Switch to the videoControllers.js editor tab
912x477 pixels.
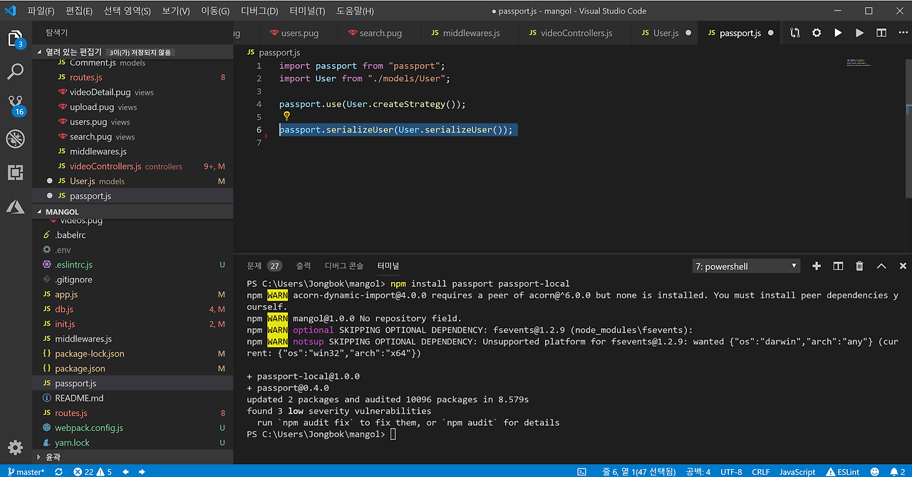coord(576,33)
